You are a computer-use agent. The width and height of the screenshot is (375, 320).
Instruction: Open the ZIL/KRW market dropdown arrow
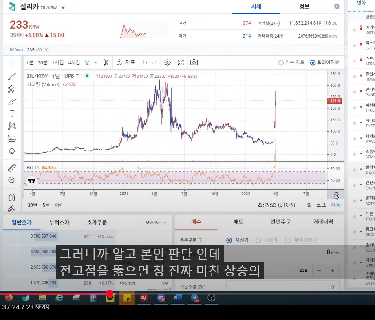click(63, 8)
